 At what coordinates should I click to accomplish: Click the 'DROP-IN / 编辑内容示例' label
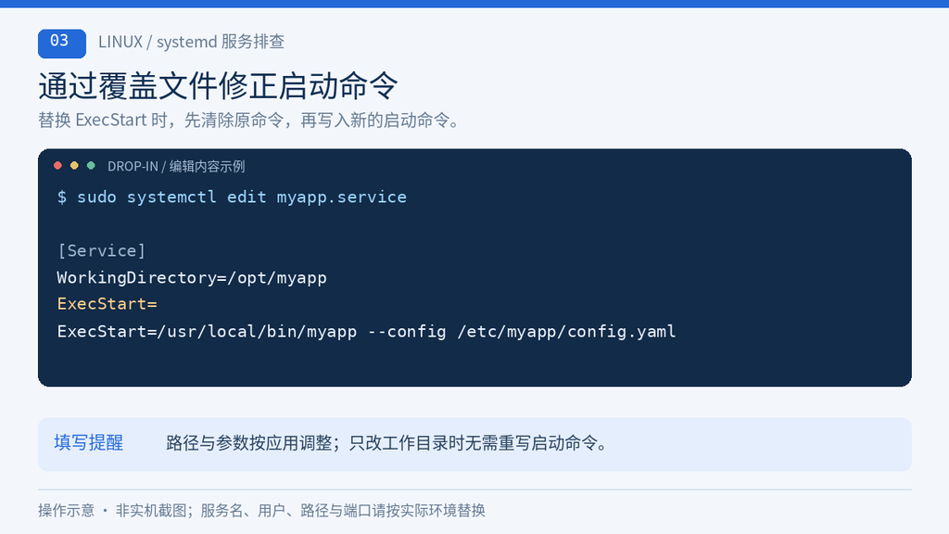176,167
